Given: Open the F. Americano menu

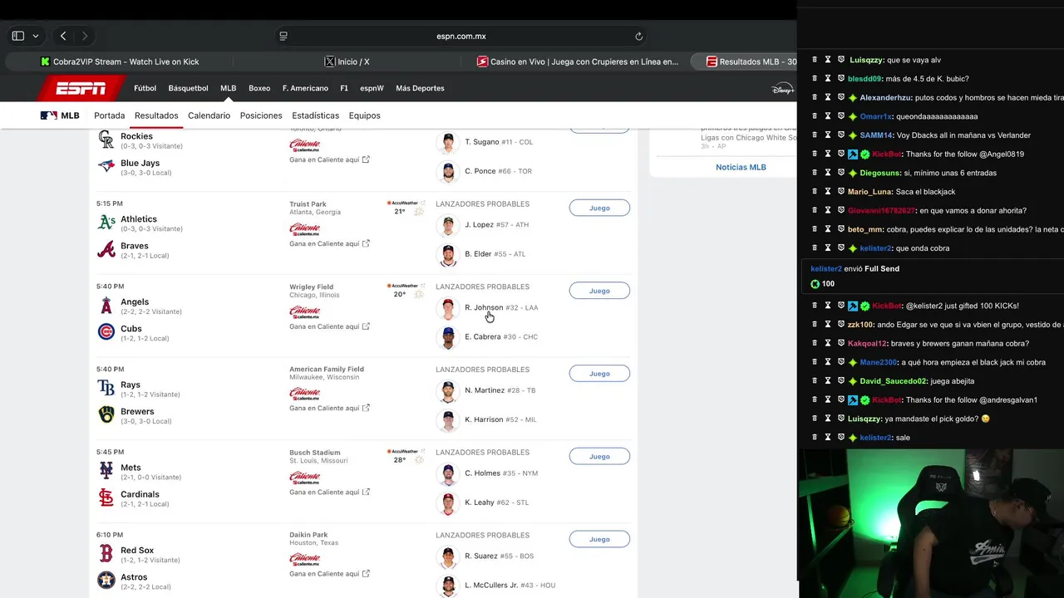Looking at the screenshot, I should pyautogui.click(x=305, y=88).
